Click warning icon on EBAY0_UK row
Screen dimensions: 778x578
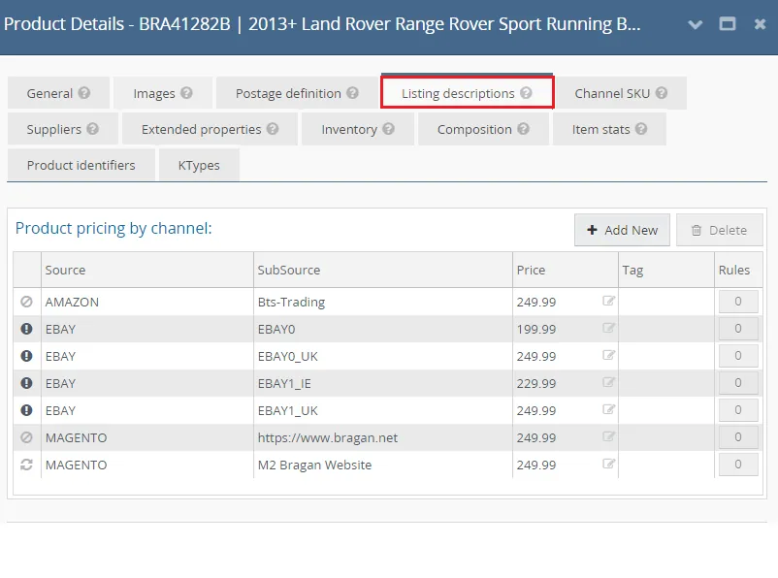pos(26,356)
